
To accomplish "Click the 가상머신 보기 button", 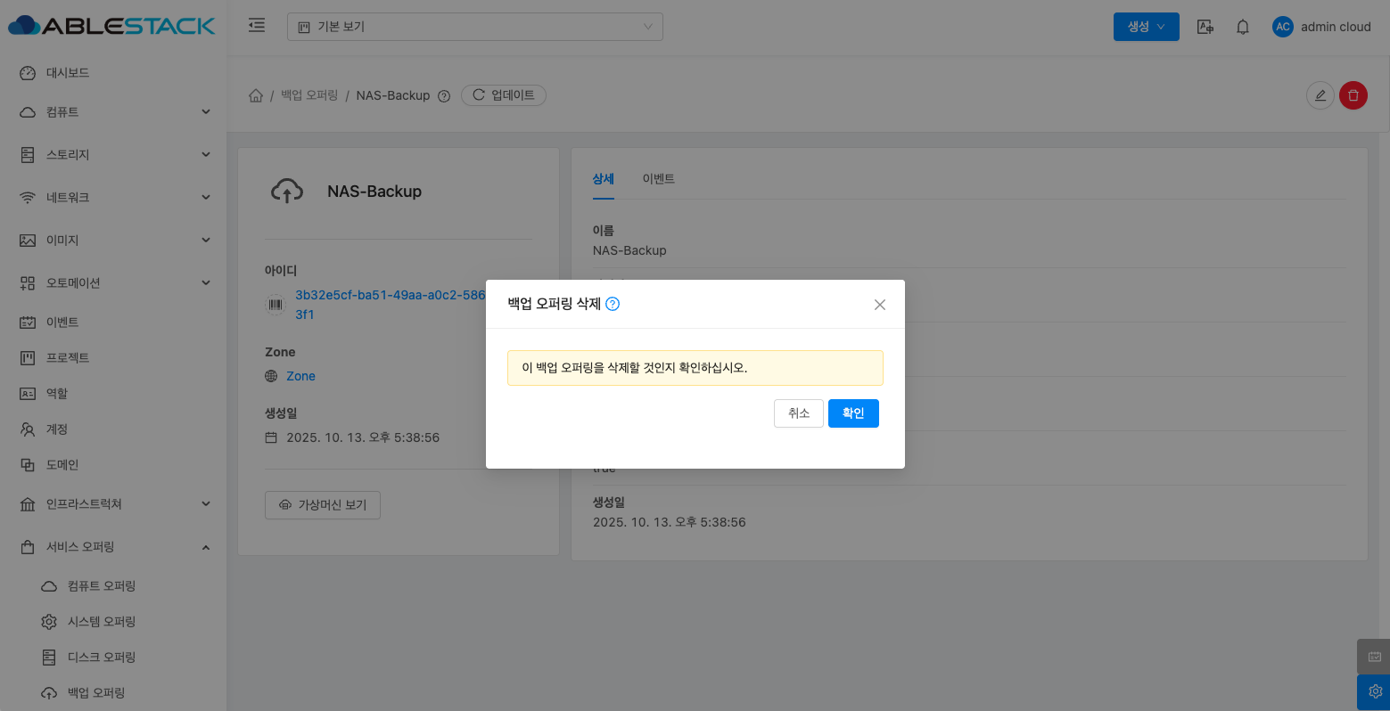I will 323,505.
